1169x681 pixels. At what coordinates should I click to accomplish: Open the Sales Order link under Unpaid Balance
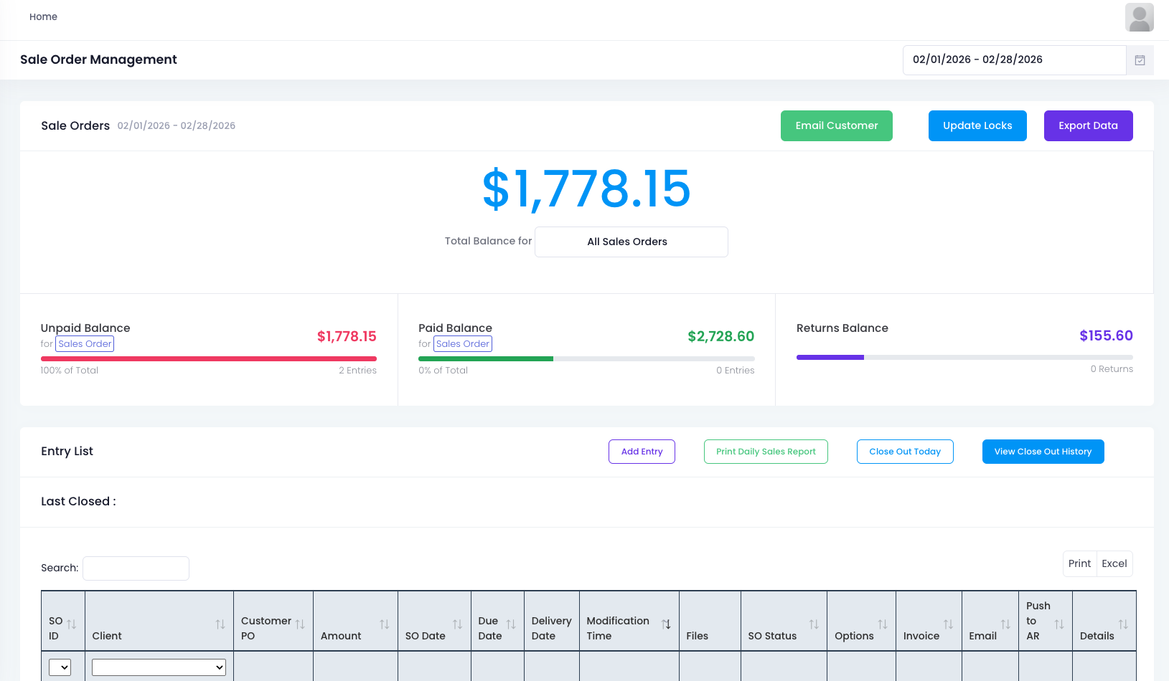(84, 343)
